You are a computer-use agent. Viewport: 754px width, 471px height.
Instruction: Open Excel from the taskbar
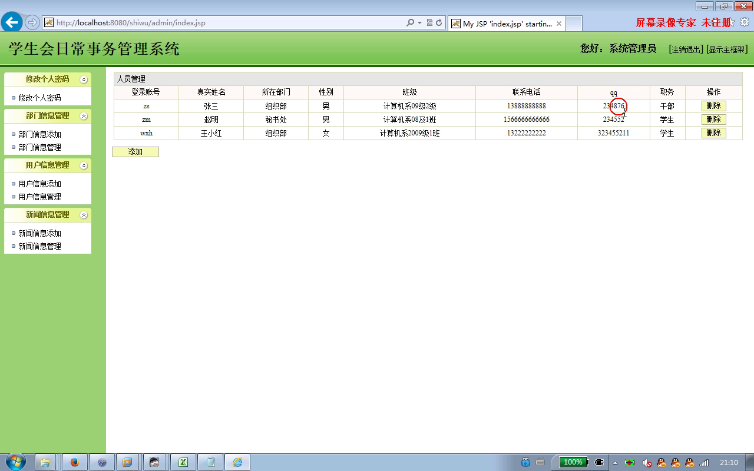pyautogui.click(x=183, y=462)
